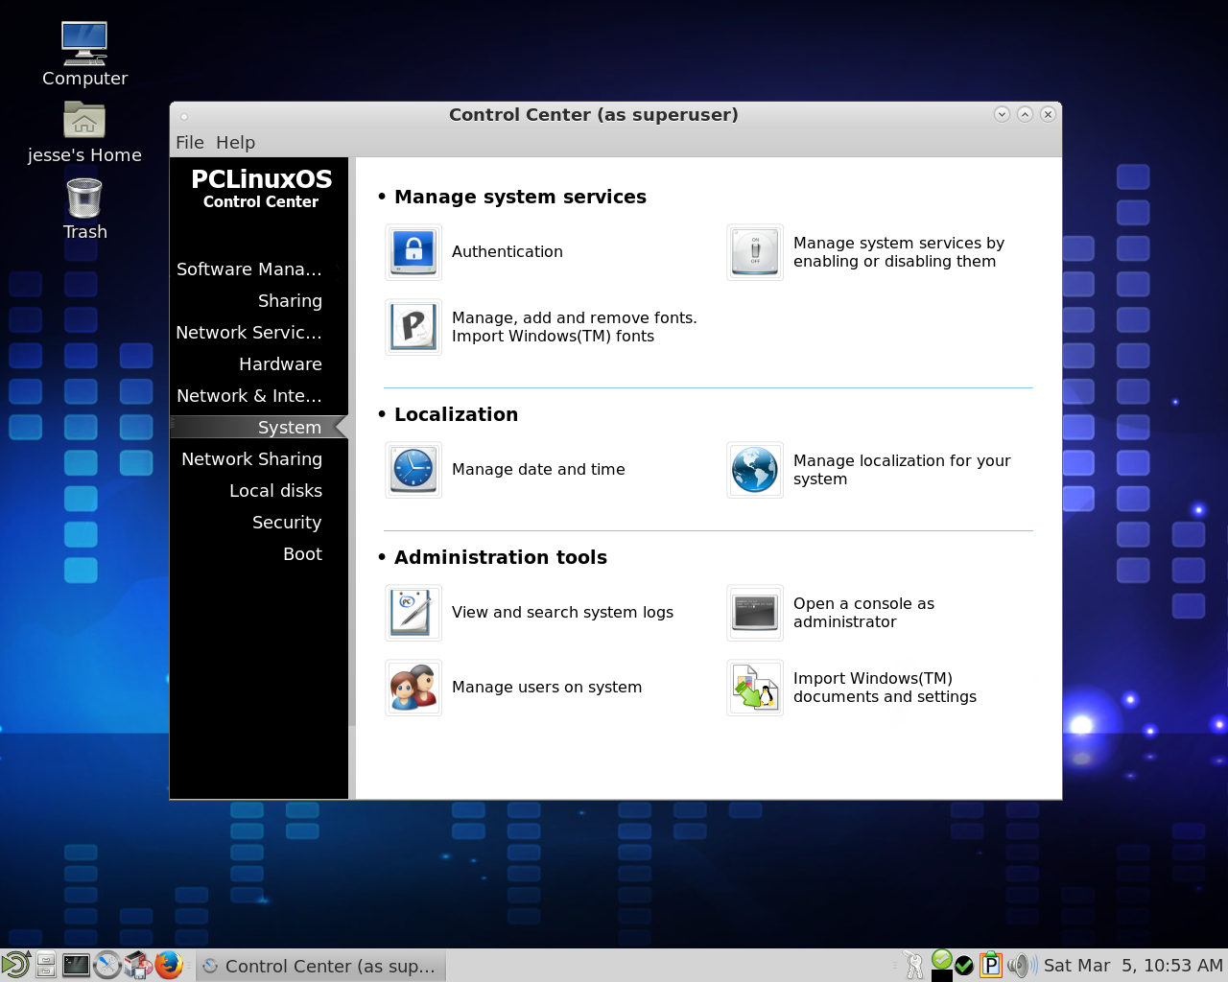Click the clipboard tray icon

click(x=991, y=965)
